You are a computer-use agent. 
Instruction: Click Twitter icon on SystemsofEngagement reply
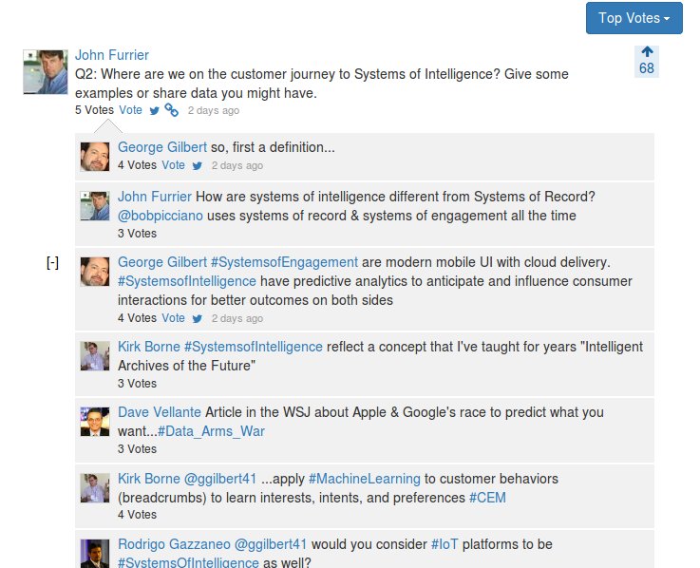[198, 318]
